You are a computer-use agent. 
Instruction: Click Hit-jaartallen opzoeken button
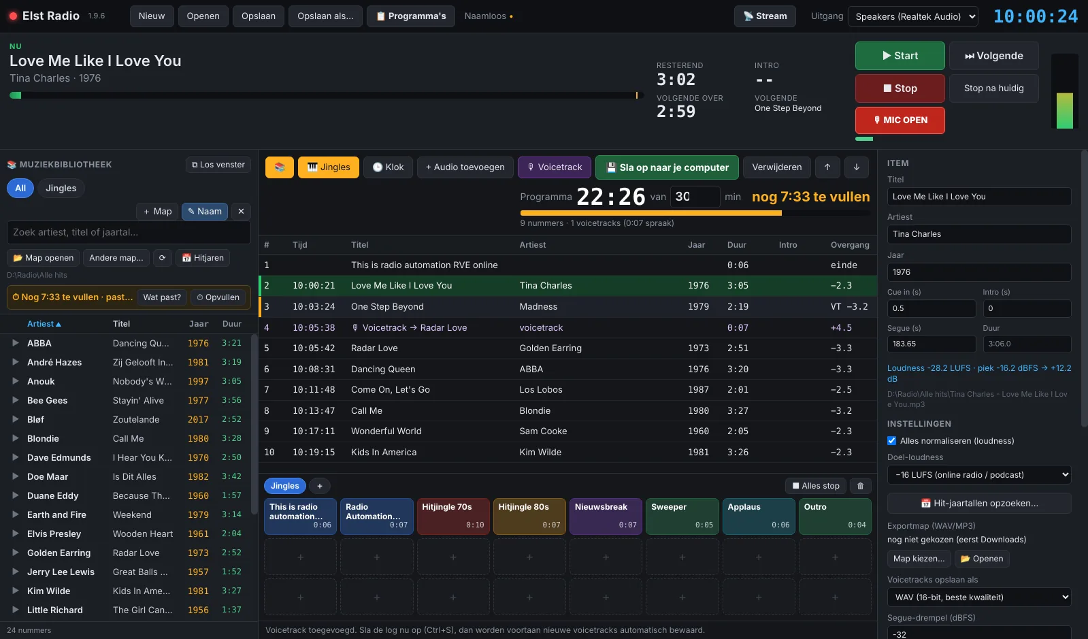point(979,504)
